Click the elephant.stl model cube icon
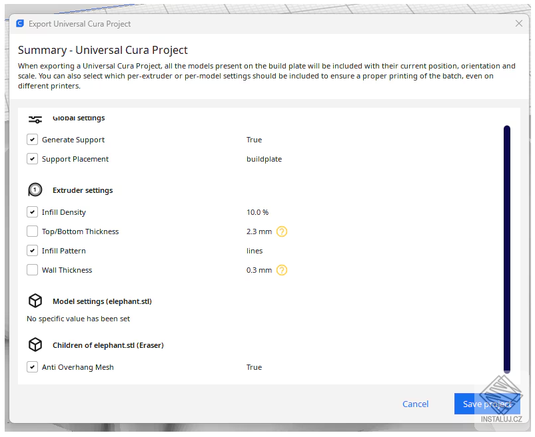The image size is (535, 437). 35,301
